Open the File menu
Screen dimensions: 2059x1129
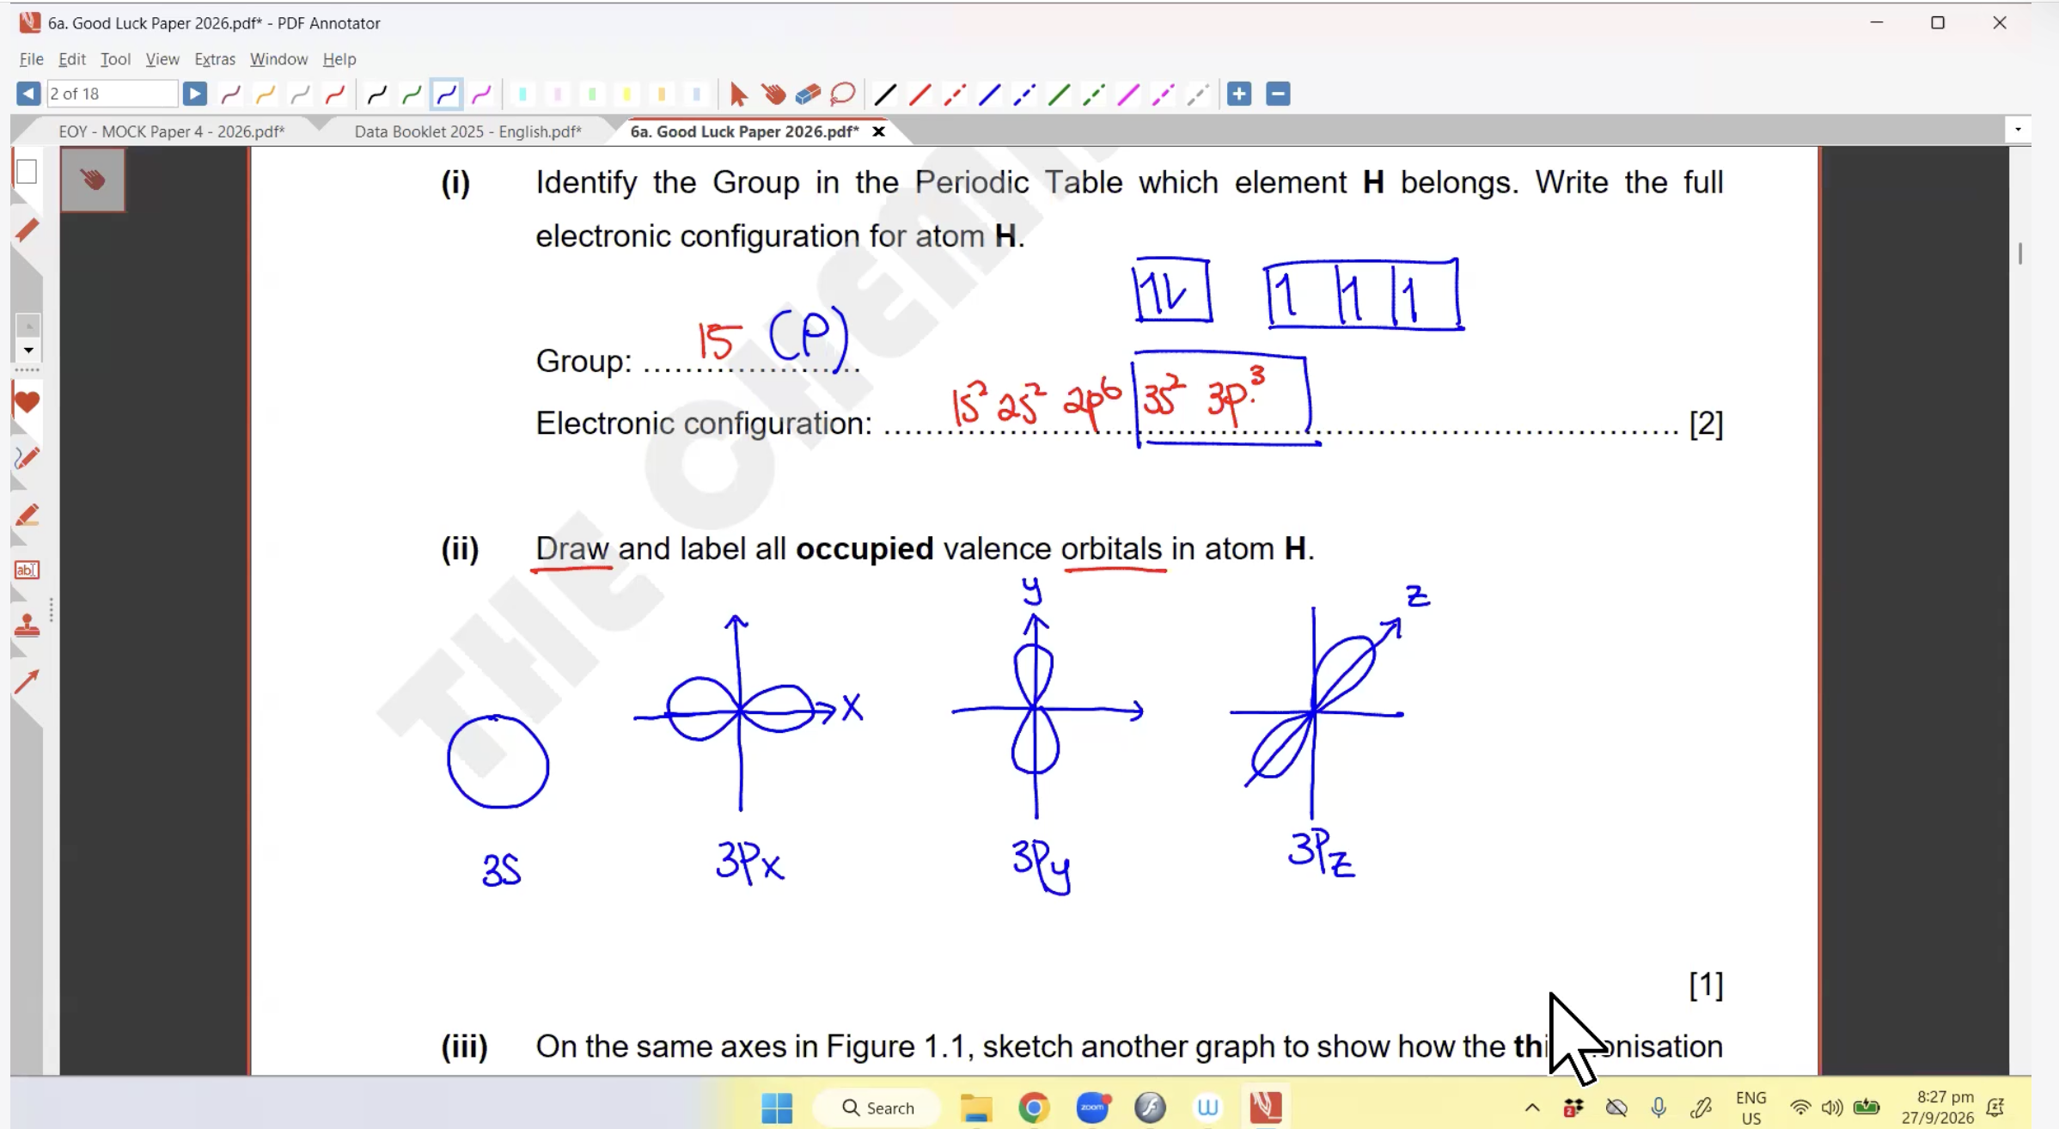click(31, 58)
